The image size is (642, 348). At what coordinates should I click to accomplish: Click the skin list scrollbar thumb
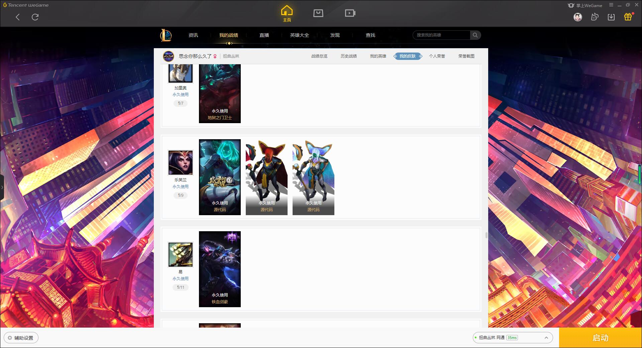point(486,235)
